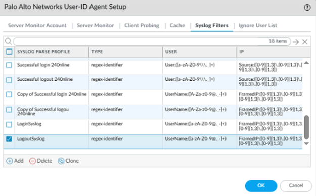Click the vertical scrollbar thumb
The height and width of the screenshot is (196, 316).
pyautogui.click(x=306, y=127)
